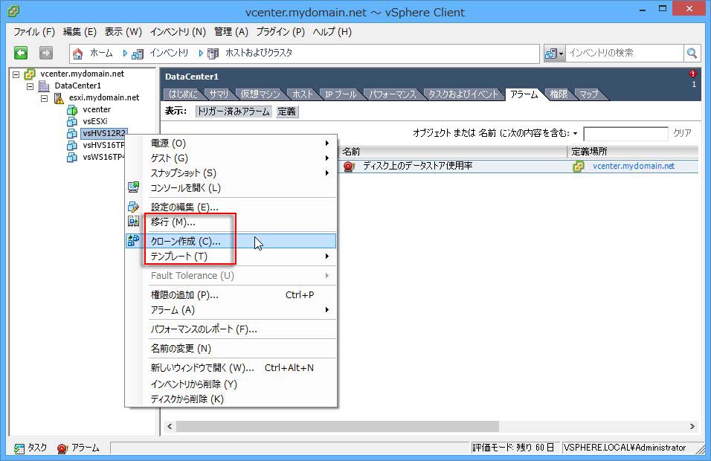This screenshot has height=461, width=711.
Task: Click the アラーム bell icon in the status bar
Action: coord(62,448)
